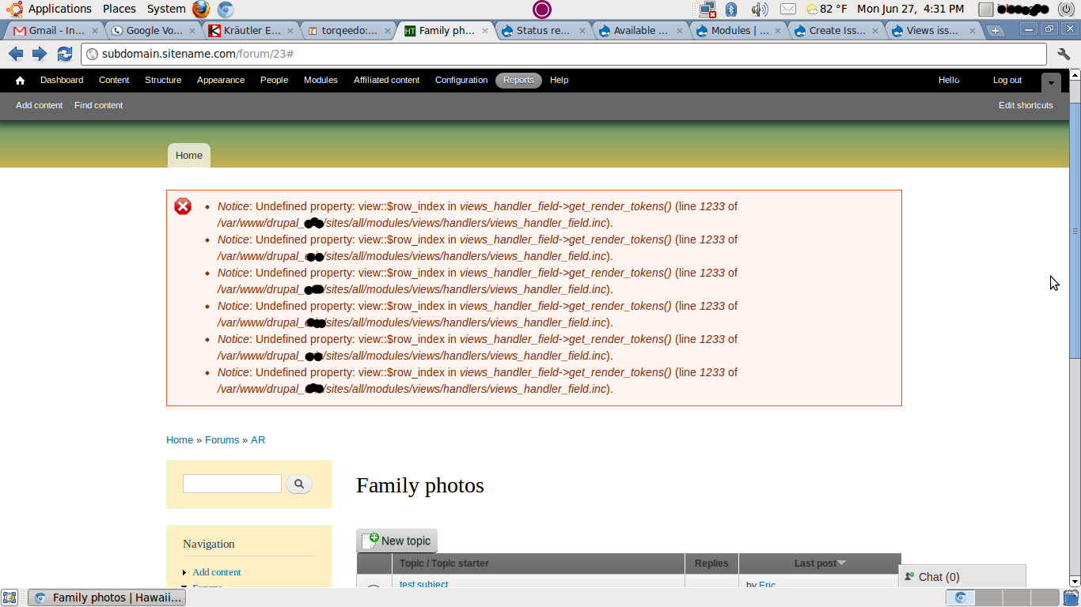Click the home icon in the admin toolbar

click(19, 80)
